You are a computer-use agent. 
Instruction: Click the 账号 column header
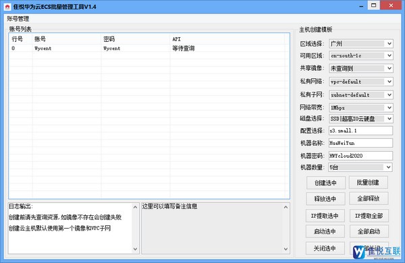click(x=67, y=39)
